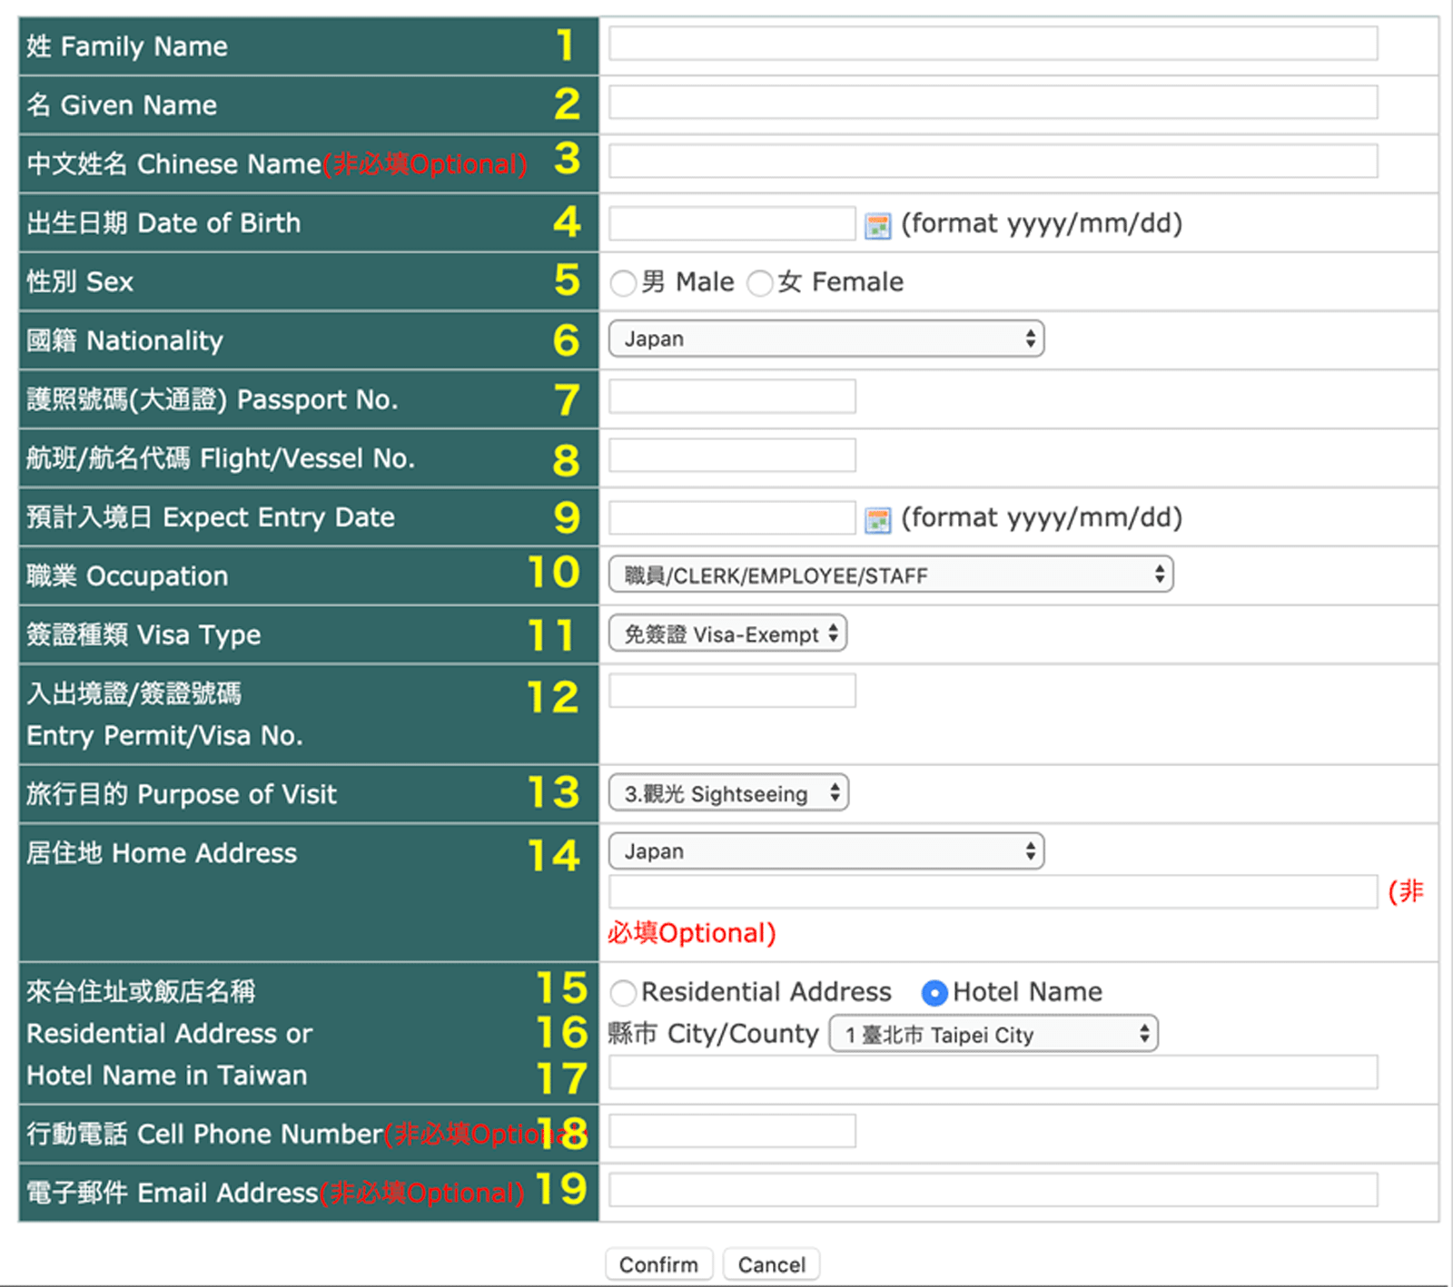Focus the Passport No. input field
The width and height of the screenshot is (1453, 1287).
[732, 397]
